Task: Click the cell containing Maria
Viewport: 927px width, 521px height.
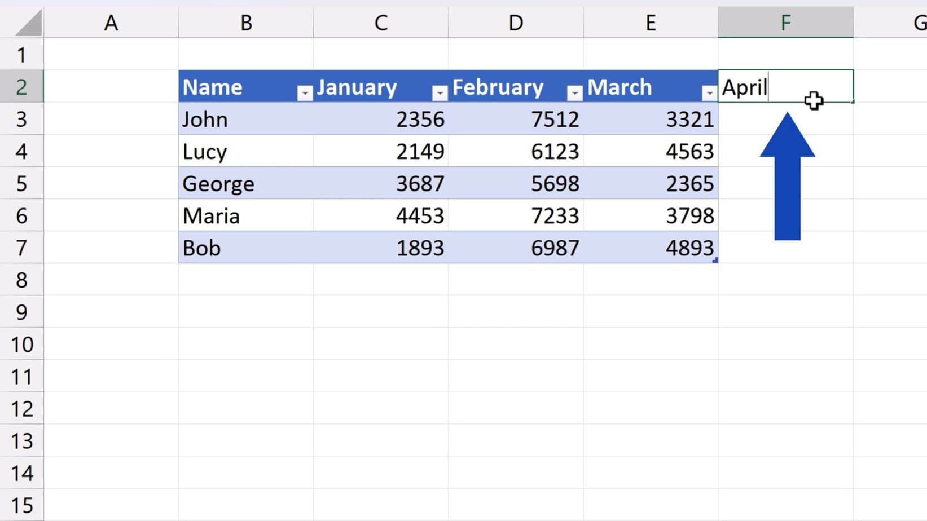Action: pos(226,215)
